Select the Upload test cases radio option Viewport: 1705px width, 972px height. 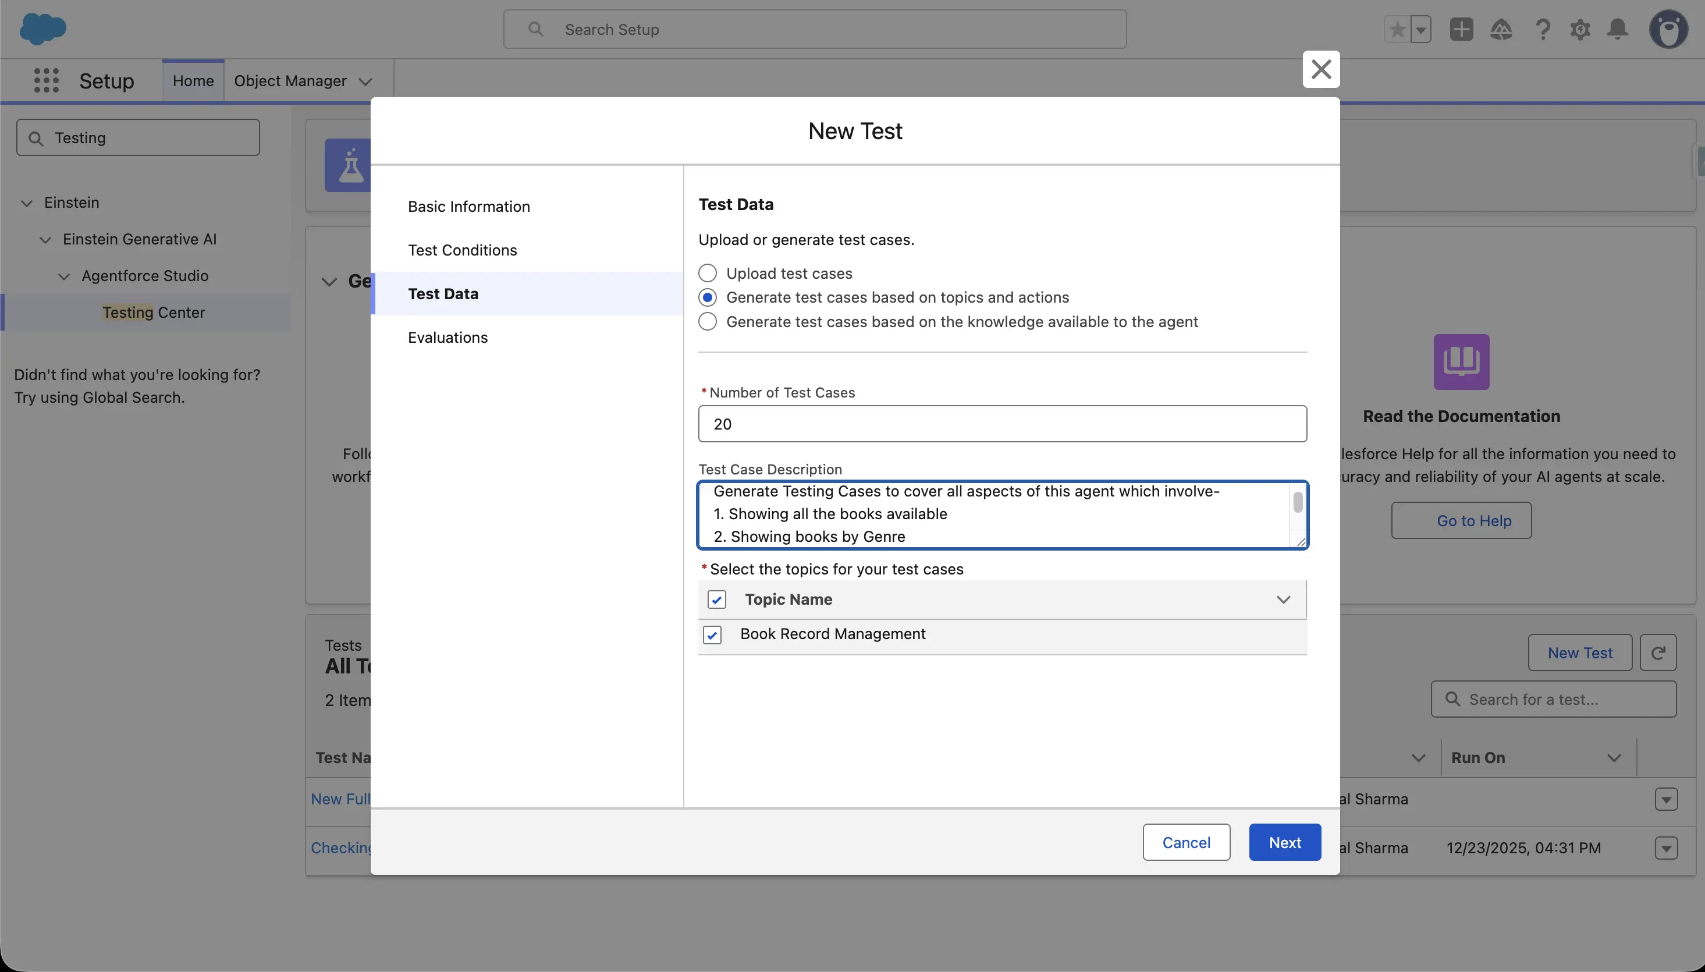[708, 273]
